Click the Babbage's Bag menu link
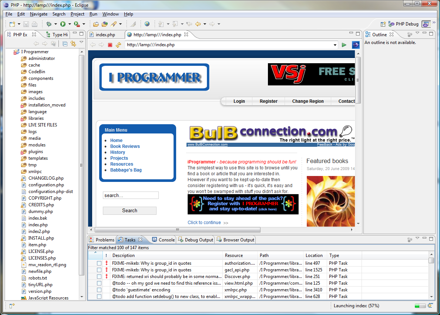Viewport: 440px width, 315px height. pos(126,170)
